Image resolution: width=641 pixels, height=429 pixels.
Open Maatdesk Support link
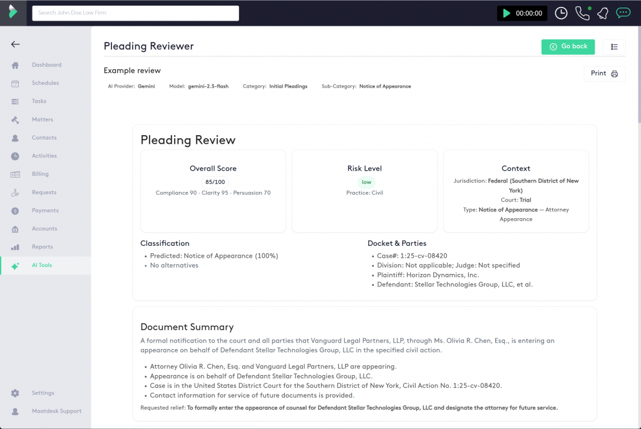56,411
